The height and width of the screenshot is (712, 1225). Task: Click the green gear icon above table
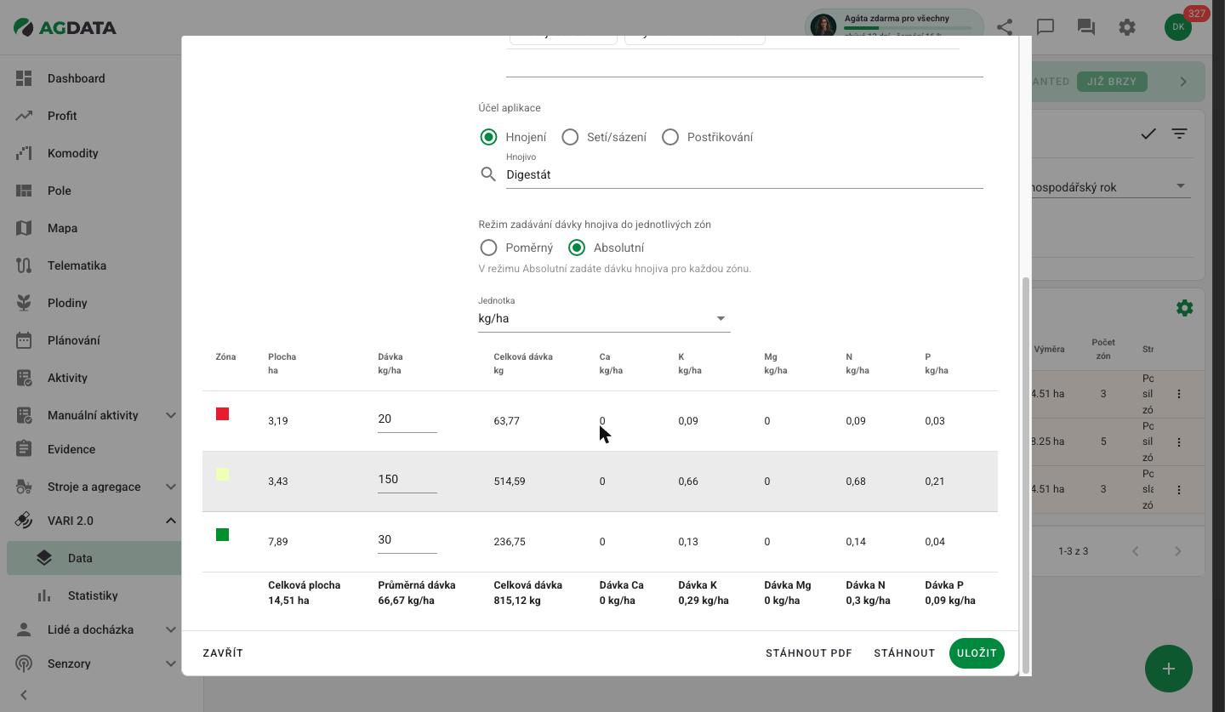tap(1184, 308)
